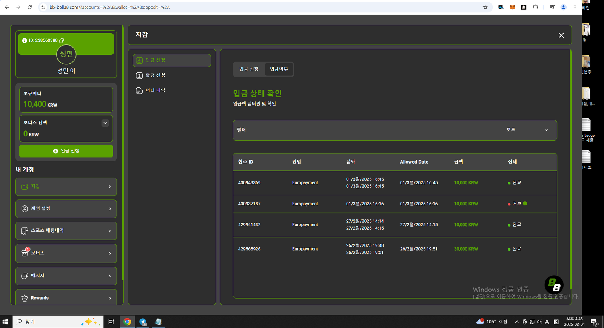The image size is (604, 328).
Task: Select 출금 신청 in wallet menu
Action: point(156,75)
